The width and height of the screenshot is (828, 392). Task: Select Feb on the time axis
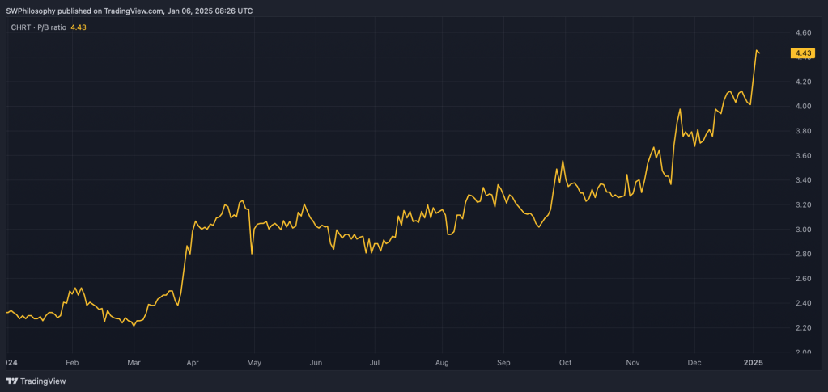click(72, 363)
